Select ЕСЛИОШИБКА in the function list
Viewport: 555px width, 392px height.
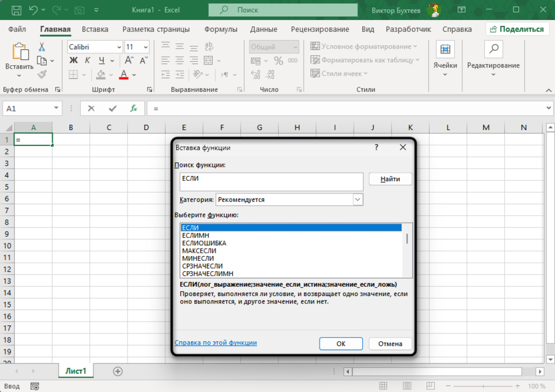pyautogui.click(x=203, y=243)
